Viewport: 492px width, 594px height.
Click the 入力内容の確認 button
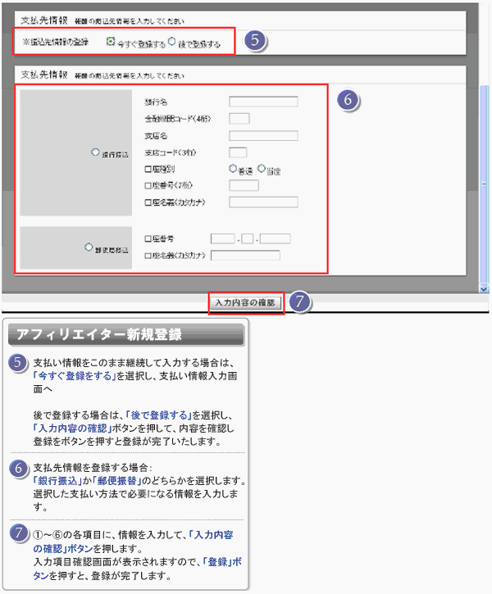[x=246, y=302]
